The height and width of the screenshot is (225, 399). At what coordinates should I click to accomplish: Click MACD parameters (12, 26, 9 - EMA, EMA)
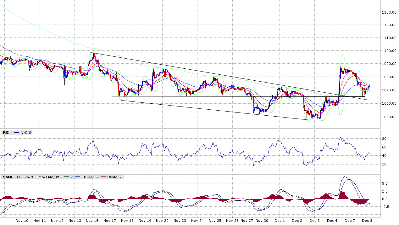(36, 177)
